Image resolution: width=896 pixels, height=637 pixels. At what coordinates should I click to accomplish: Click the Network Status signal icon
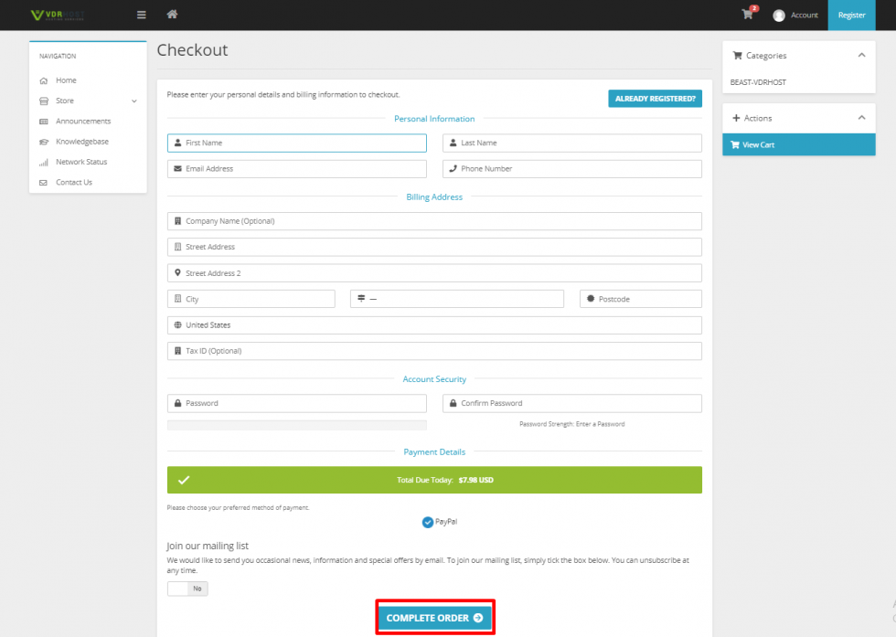tap(44, 163)
